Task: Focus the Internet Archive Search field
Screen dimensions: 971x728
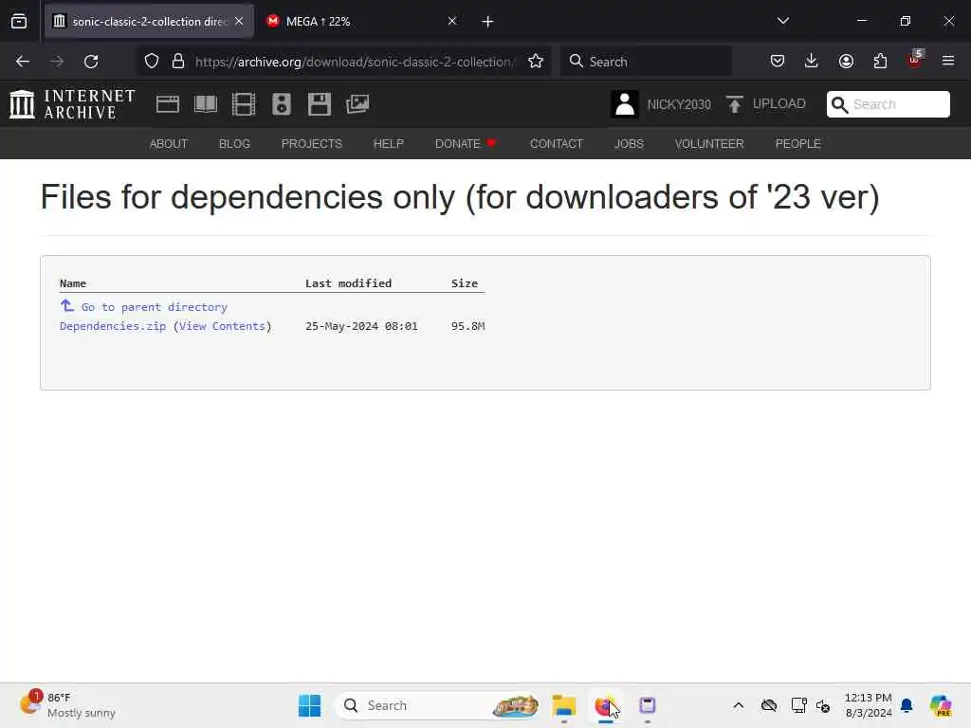Action: [888, 104]
